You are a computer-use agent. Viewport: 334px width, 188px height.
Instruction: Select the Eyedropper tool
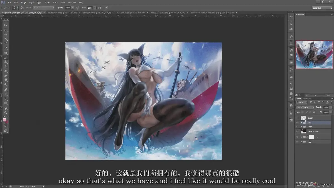(6, 48)
